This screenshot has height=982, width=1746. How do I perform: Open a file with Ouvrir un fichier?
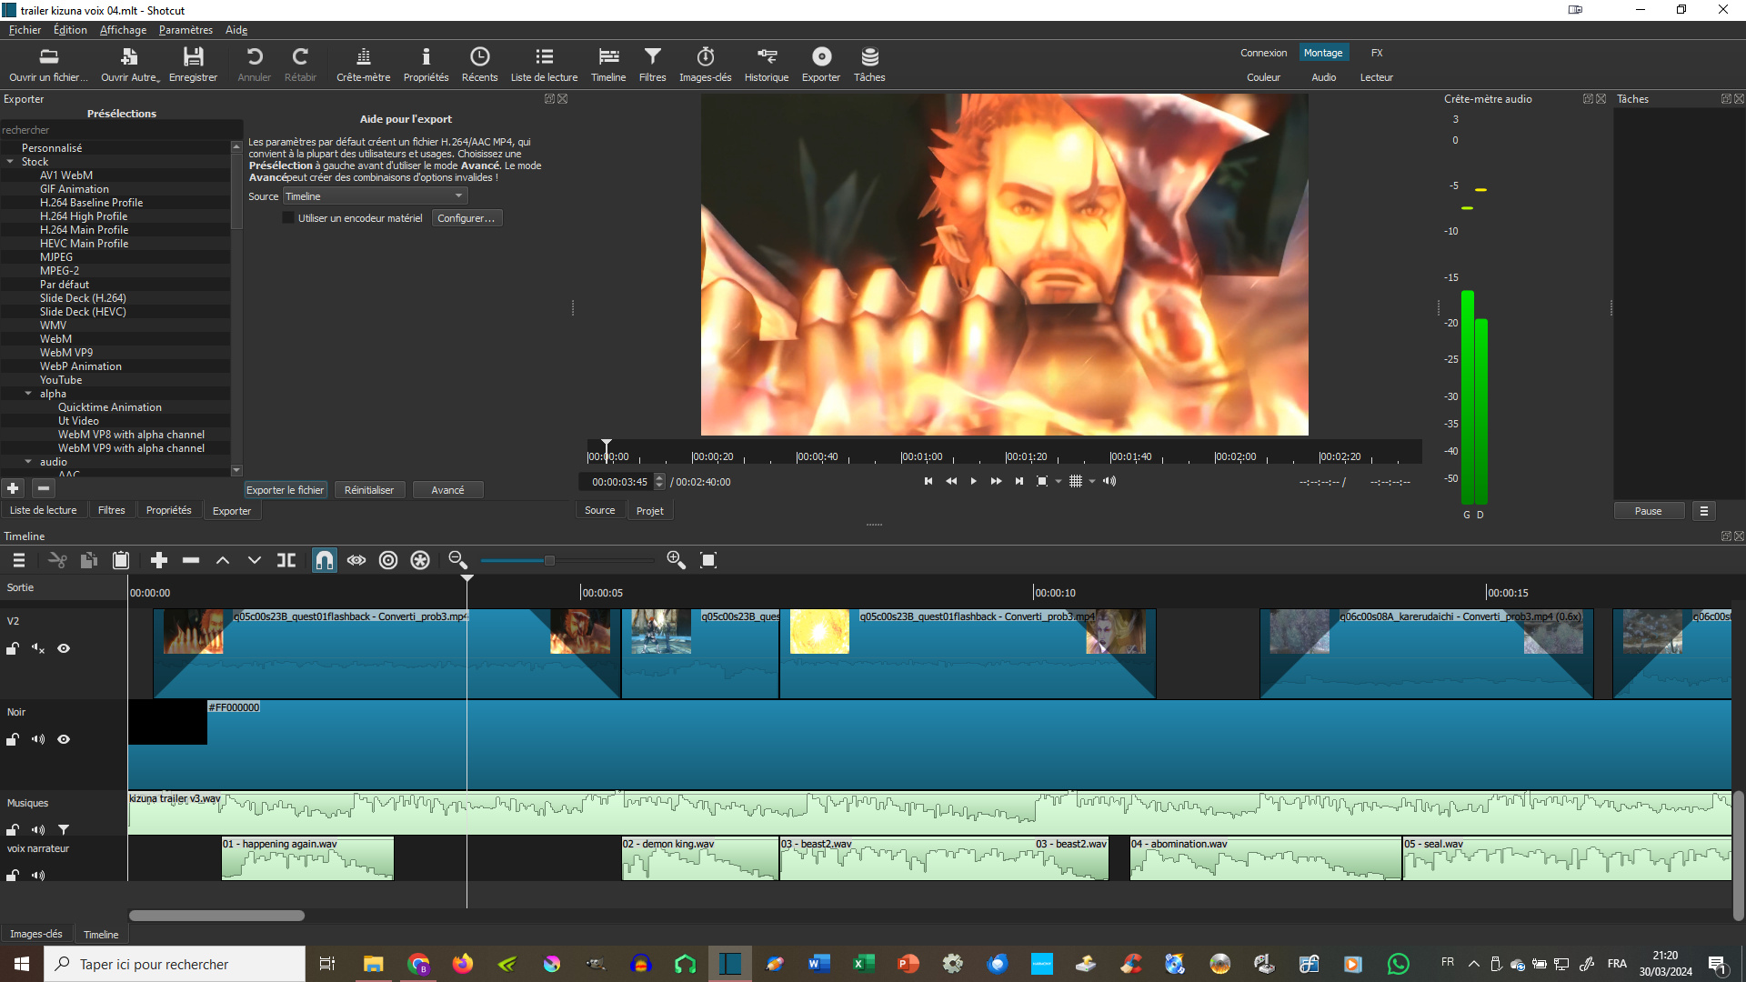(x=48, y=65)
